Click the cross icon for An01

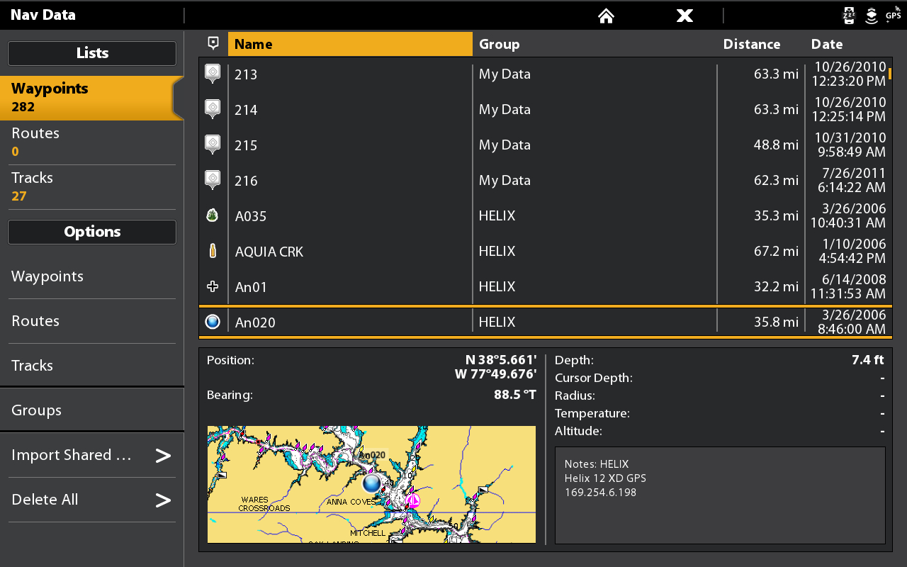[x=212, y=286]
